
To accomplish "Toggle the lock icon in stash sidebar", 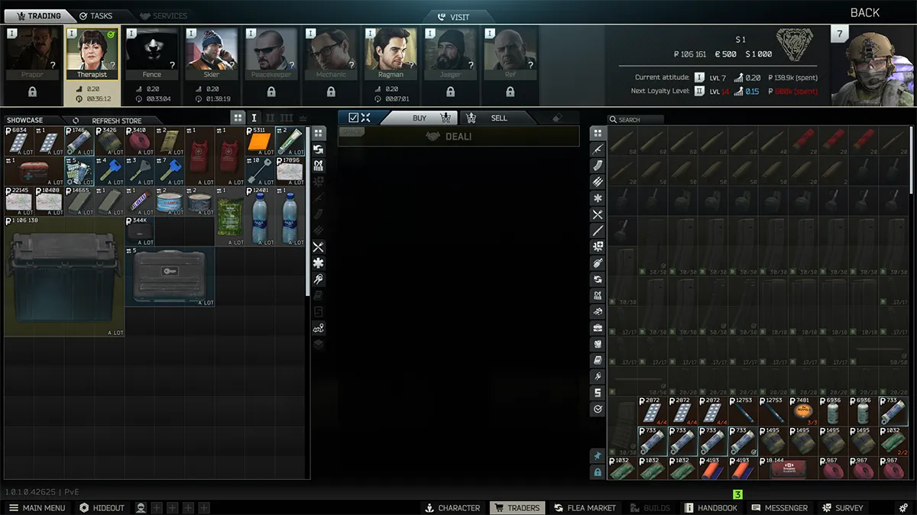I will coord(598,472).
